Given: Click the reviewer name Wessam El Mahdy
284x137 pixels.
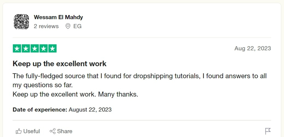Looking at the screenshot, I should click(58, 17).
